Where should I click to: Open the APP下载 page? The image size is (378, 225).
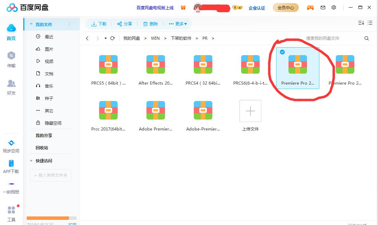[x=11, y=167]
